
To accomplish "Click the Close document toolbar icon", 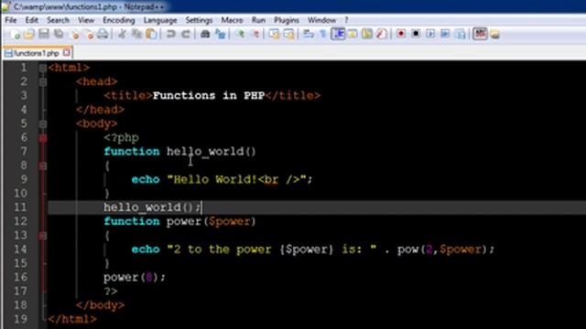I will click(75, 34).
